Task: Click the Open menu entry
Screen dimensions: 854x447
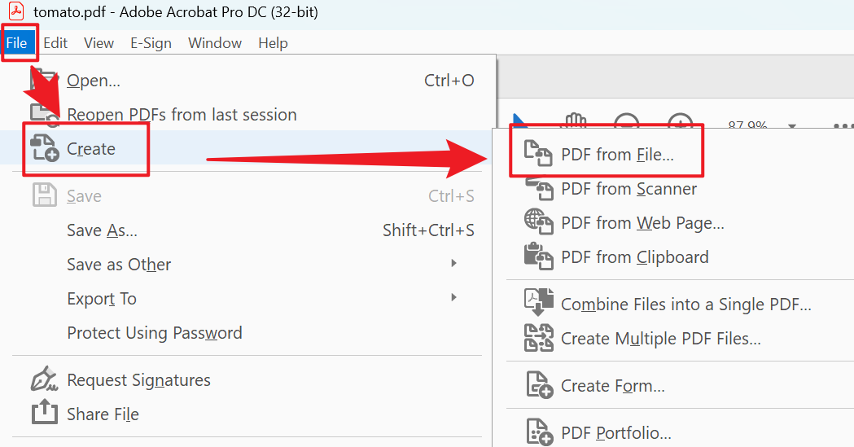Action: [94, 81]
